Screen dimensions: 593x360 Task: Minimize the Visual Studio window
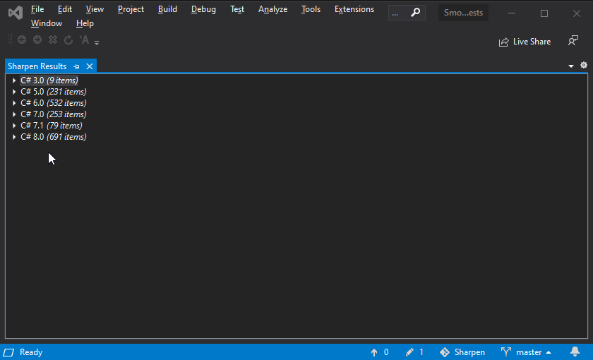[512, 13]
